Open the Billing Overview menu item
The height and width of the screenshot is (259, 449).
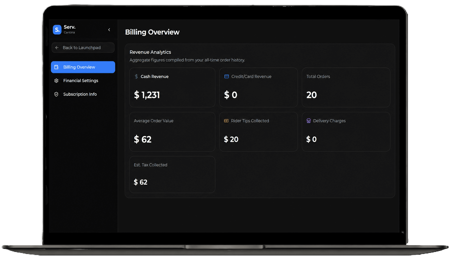pos(83,67)
